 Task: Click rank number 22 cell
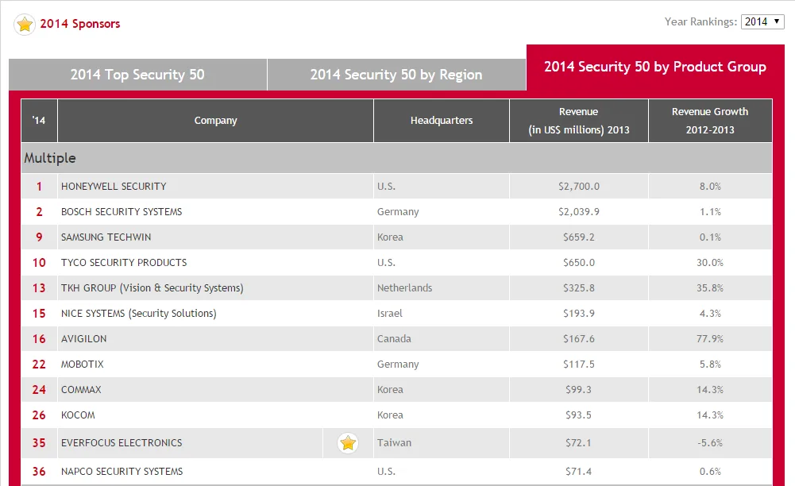[39, 364]
